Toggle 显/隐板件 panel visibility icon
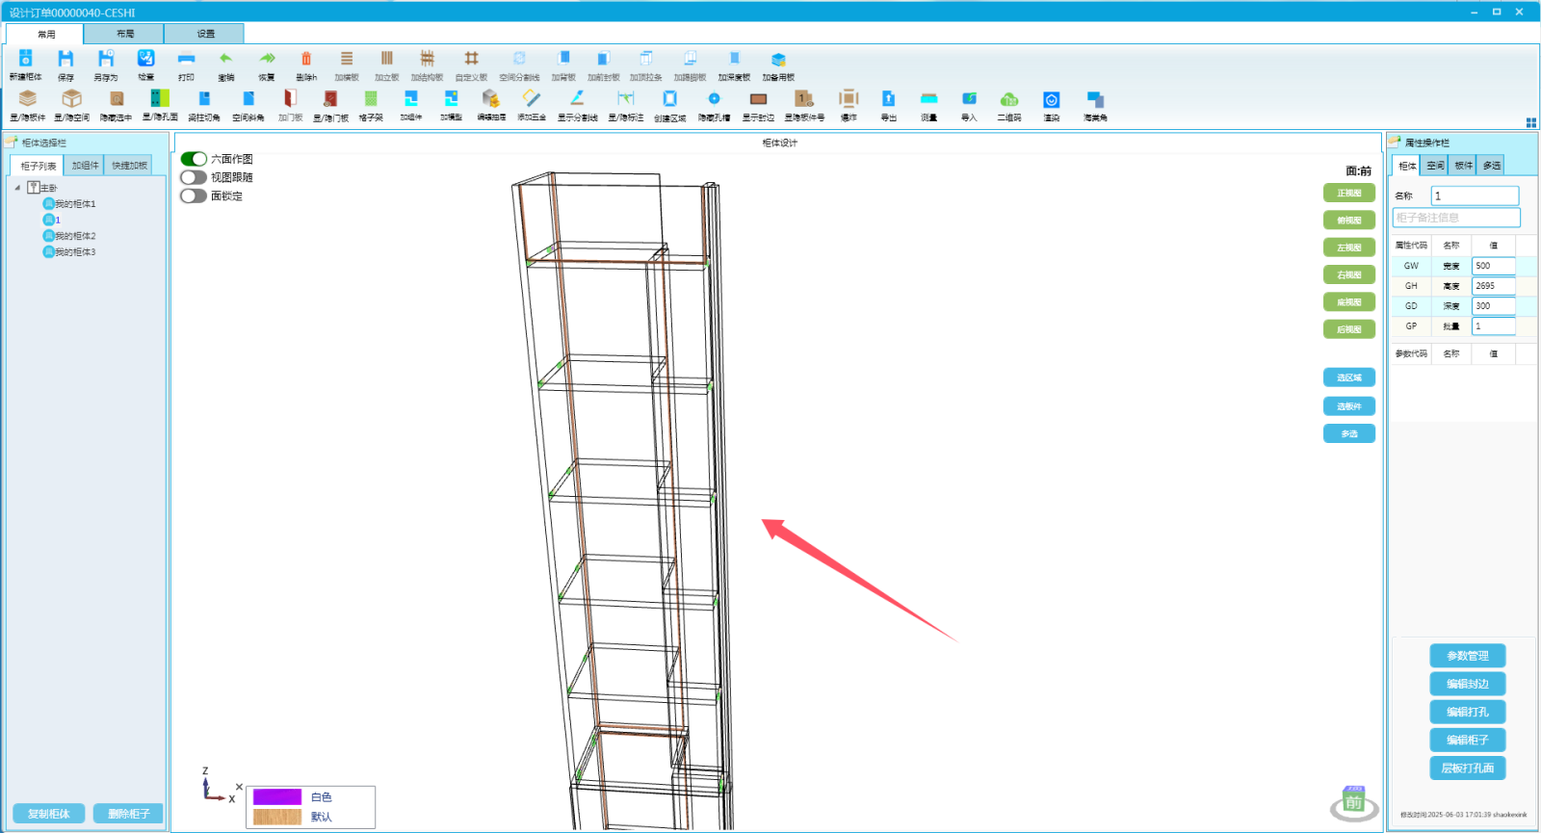The height and width of the screenshot is (833, 1541). 28,98
